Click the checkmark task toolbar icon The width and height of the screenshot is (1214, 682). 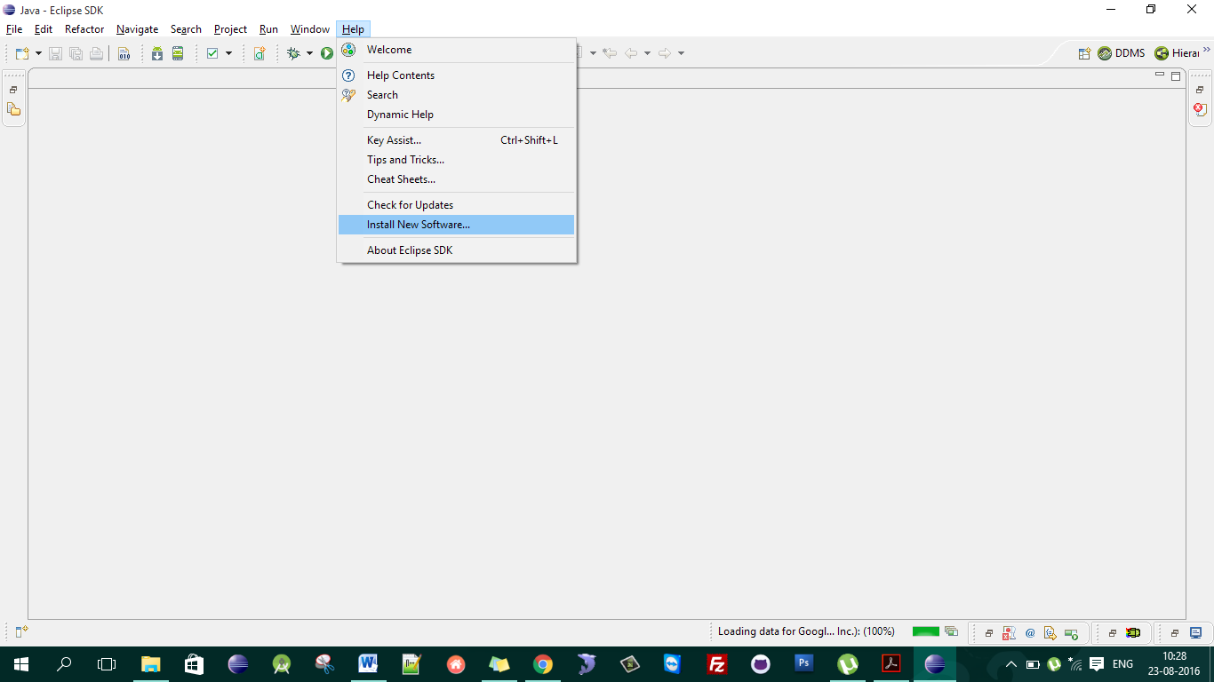tap(212, 53)
